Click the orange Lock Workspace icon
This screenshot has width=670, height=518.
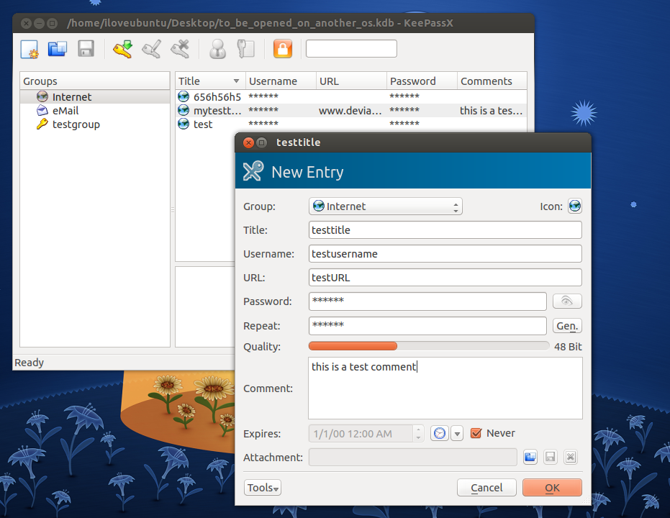click(x=283, y=49)
